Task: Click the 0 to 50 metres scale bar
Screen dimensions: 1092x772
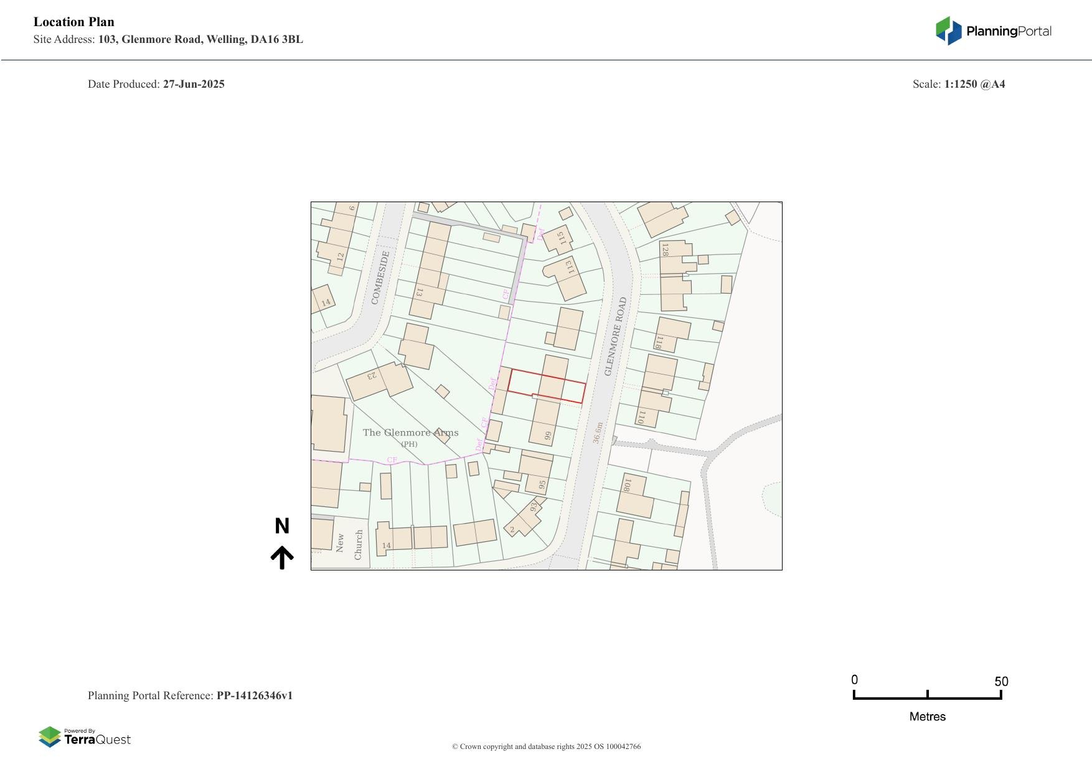Action: (x=927, y=696)
